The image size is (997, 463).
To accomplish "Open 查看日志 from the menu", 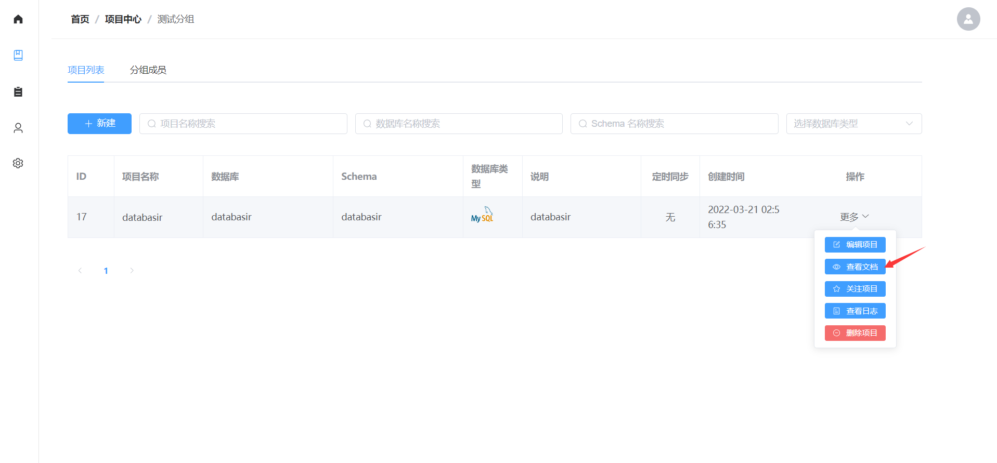I will click(854, 311).
